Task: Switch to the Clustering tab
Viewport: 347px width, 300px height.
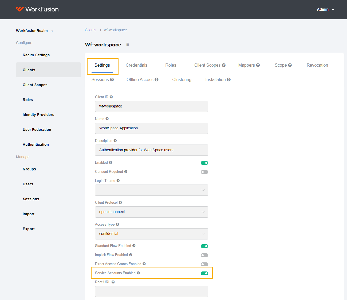Action: coord(182,80)
